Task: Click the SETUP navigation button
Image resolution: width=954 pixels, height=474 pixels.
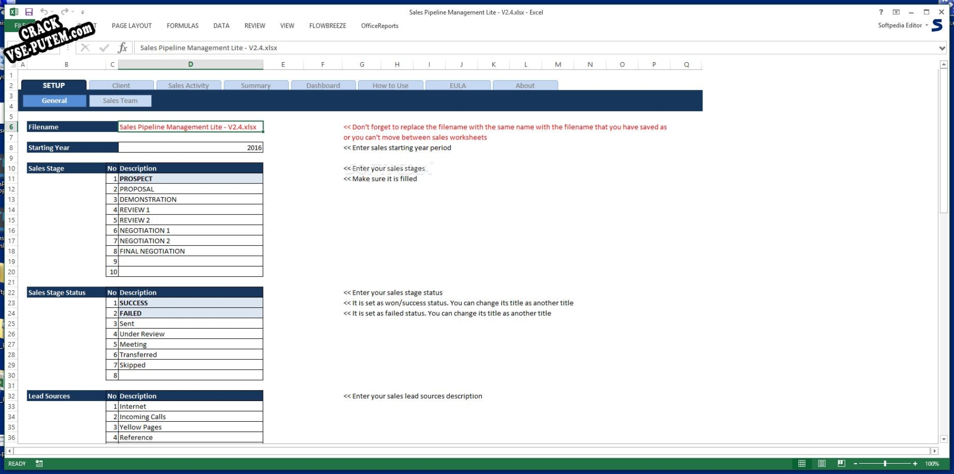Action: tap(53, 85)
